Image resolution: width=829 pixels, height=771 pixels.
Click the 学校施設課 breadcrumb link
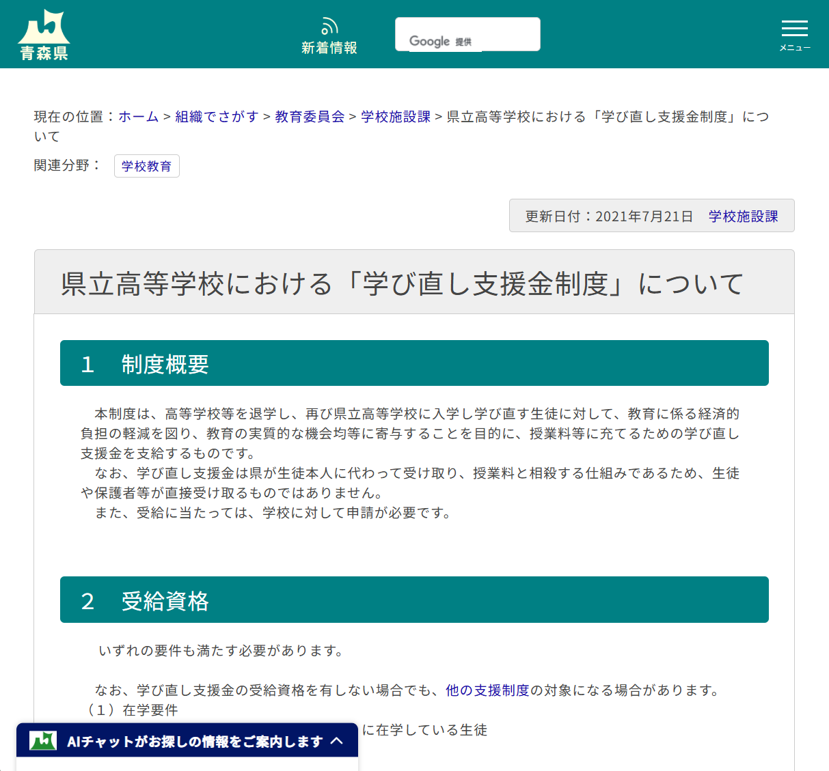pos(395,117)
